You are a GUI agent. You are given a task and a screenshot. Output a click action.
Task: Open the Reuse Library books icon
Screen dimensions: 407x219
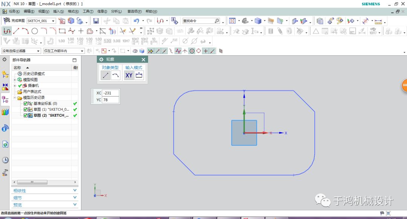[5, 112]
